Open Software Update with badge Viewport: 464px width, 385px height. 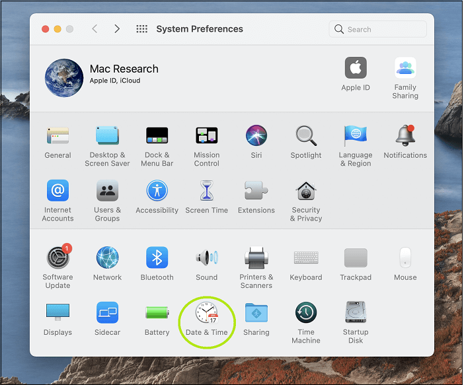(x=58, y=258)
